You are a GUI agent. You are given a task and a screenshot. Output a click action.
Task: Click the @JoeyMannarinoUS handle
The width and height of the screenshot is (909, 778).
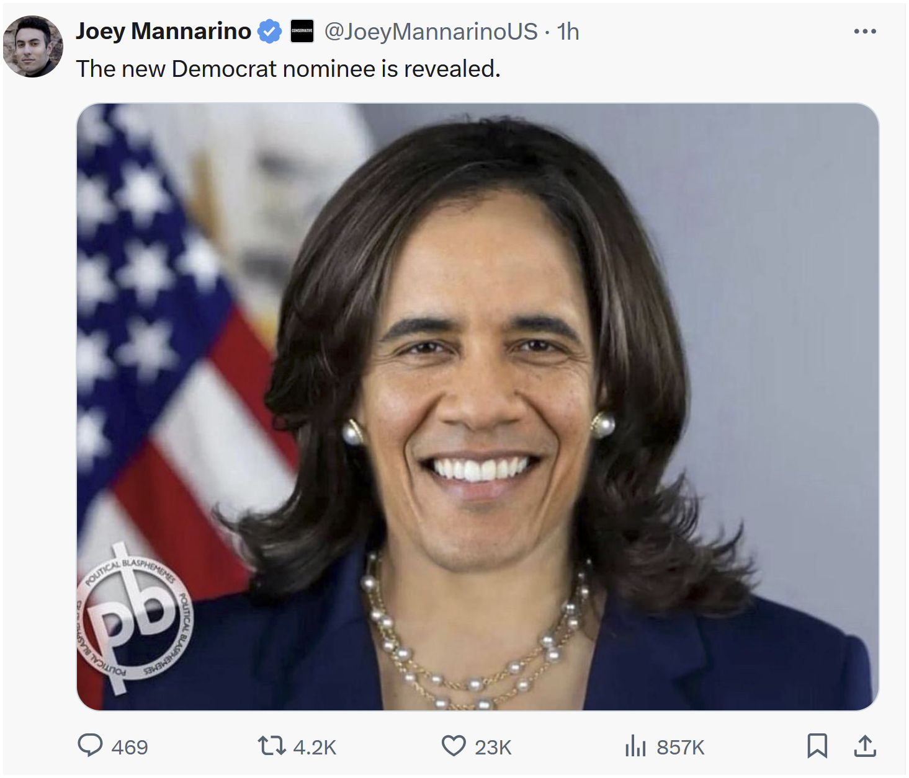tap(431, 32)
